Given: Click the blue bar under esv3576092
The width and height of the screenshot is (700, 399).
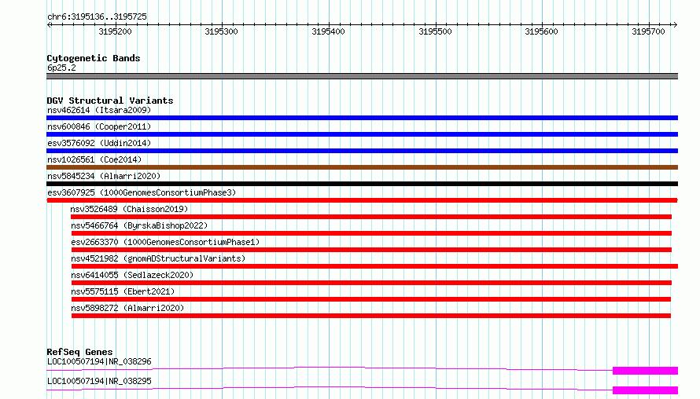Looking at the screenshot, I should (x=362, y=151).
